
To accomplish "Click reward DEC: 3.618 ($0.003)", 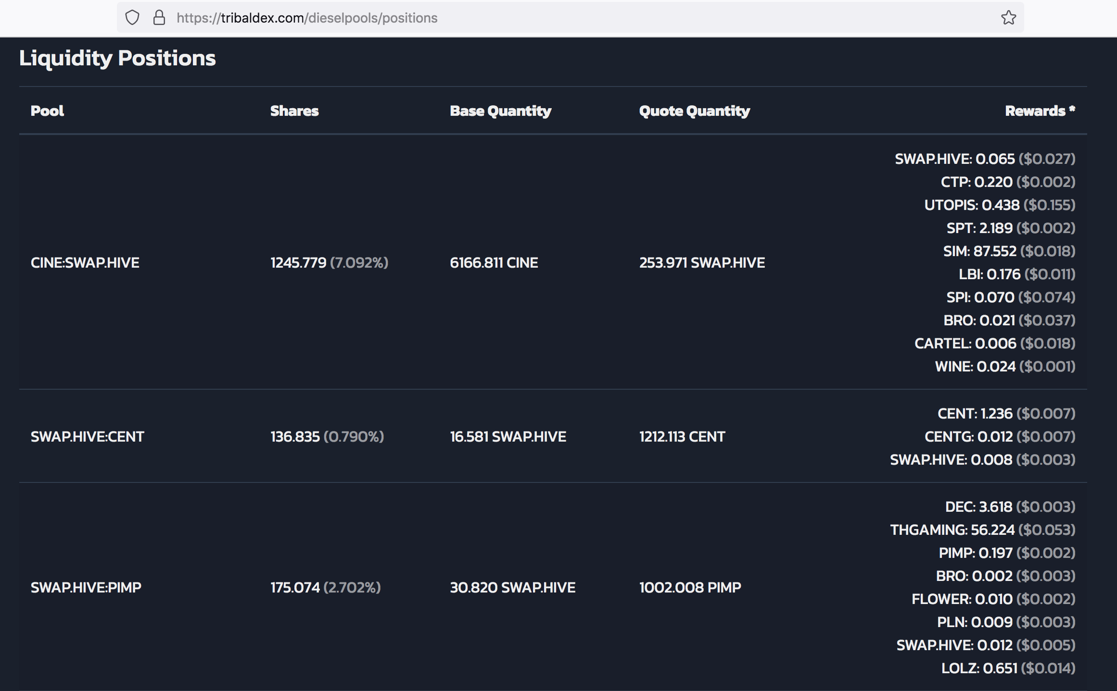I will (1010, 507).
